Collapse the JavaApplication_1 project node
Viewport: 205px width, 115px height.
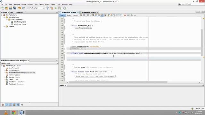click(x=2, y=15)
